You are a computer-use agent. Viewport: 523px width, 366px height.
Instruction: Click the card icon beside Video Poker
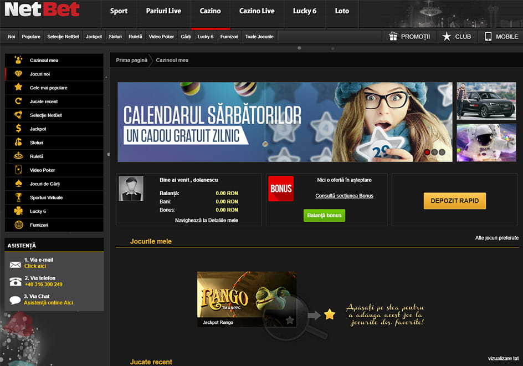click(x=18, y=170)
